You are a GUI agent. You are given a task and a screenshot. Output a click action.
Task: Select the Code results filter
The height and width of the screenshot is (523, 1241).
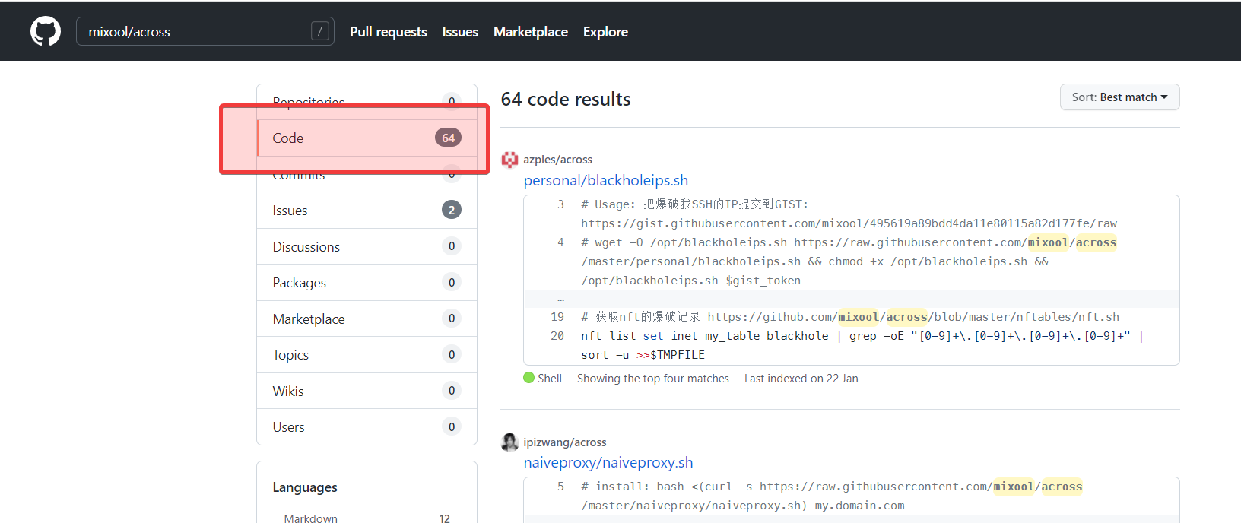click(x=367, y=138)
